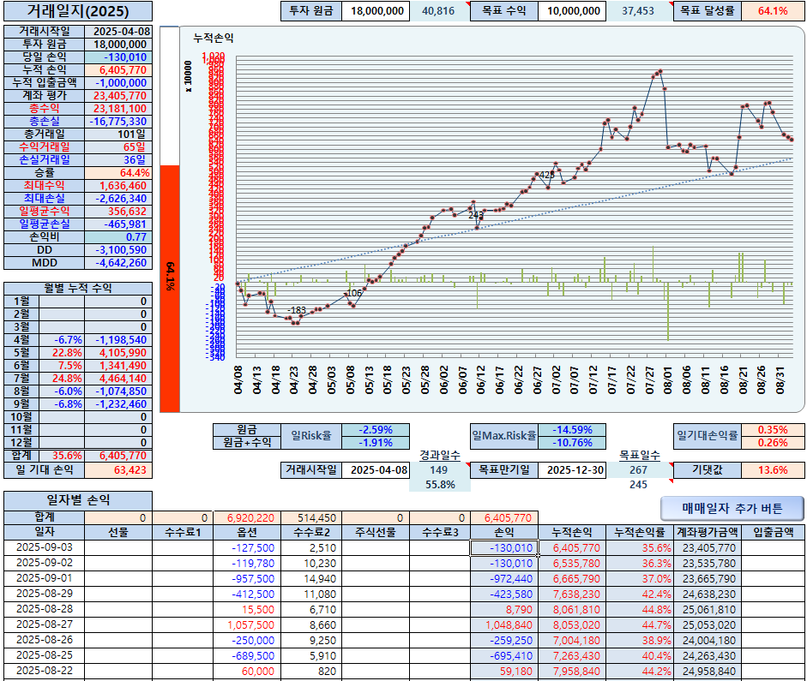Click the 누적손익률 column header

click(x=640, y=533)
